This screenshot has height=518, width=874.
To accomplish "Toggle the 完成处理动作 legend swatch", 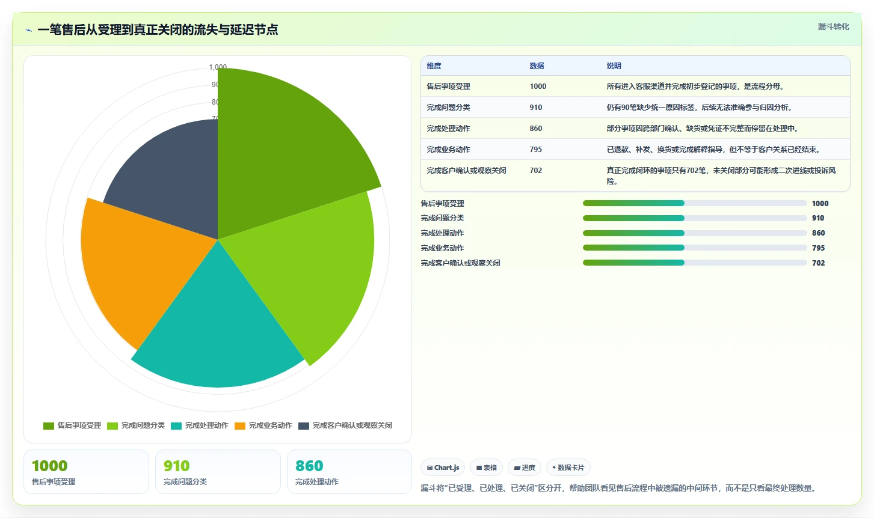I will [176, 425].
